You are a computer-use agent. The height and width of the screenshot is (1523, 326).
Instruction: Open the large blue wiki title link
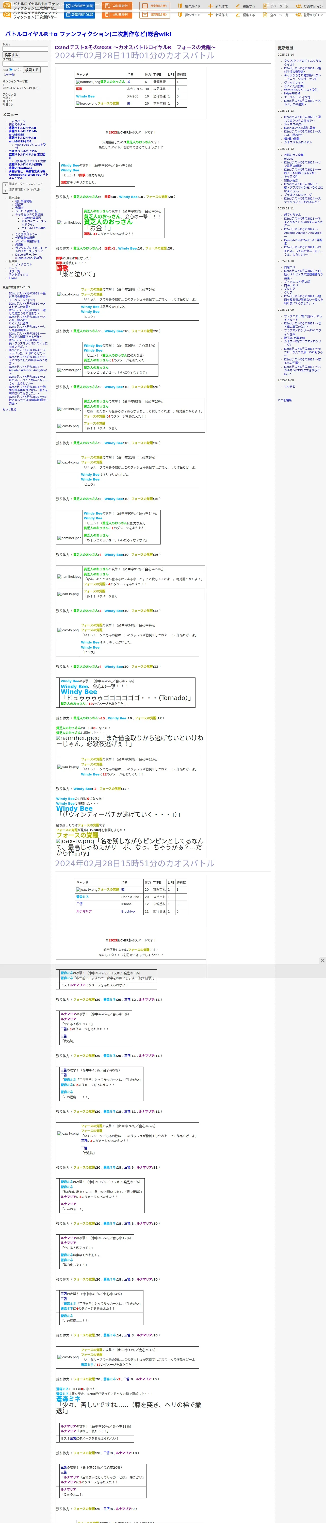[88, 34]
